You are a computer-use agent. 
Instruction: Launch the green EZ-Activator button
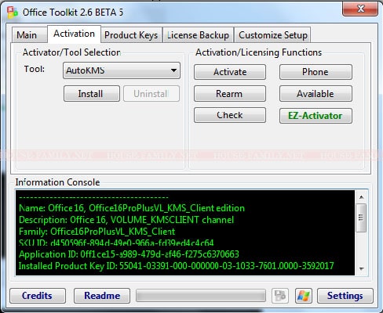point(316,116)
